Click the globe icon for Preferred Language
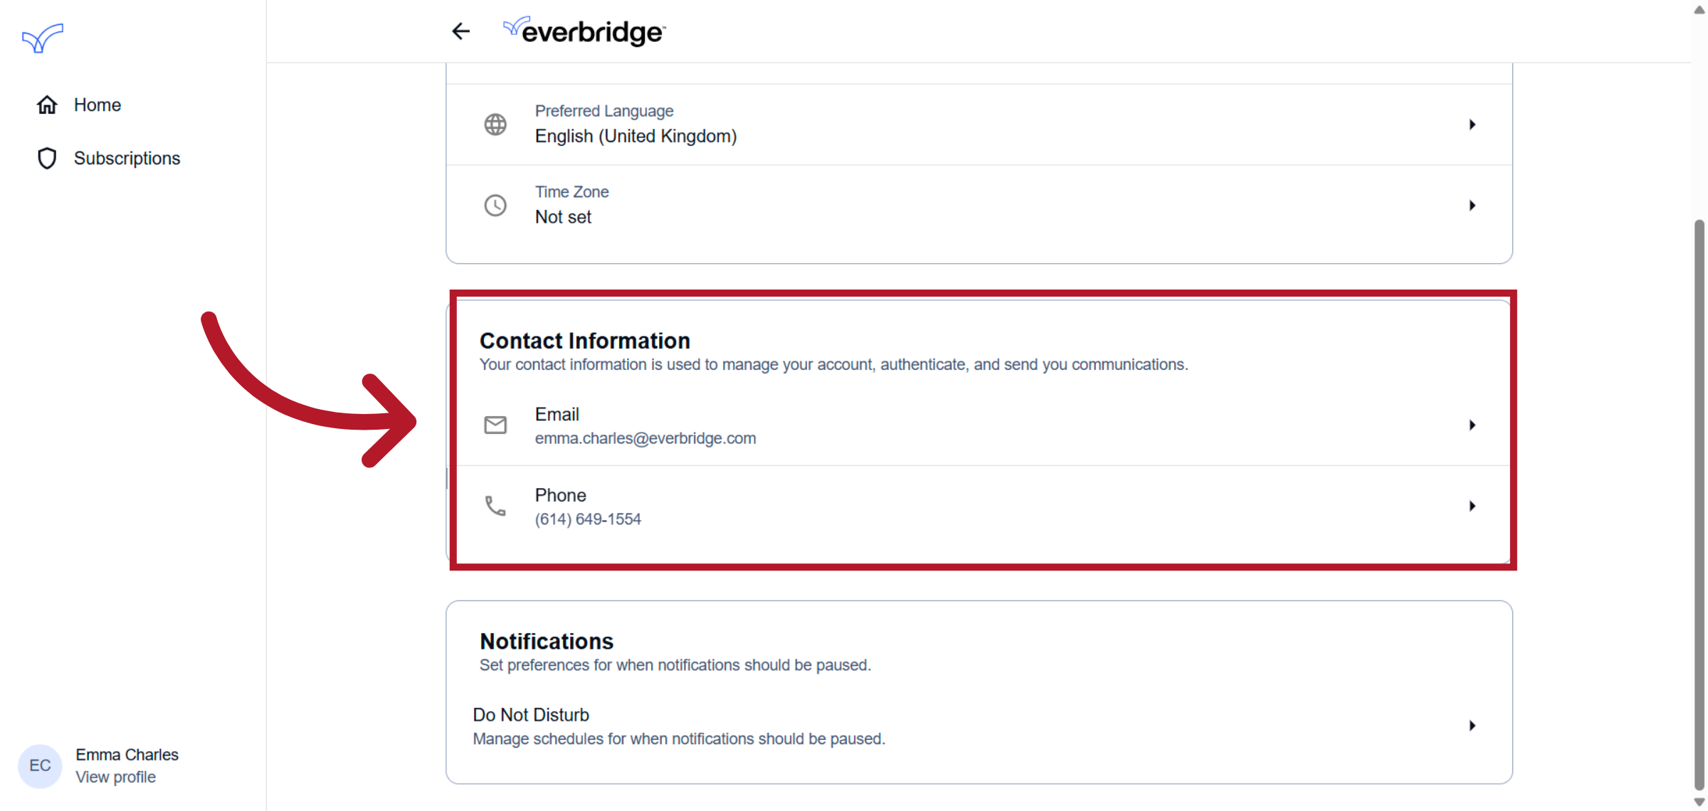The height and width of the screenshot is (811, 1708). [x=495, y=124]
